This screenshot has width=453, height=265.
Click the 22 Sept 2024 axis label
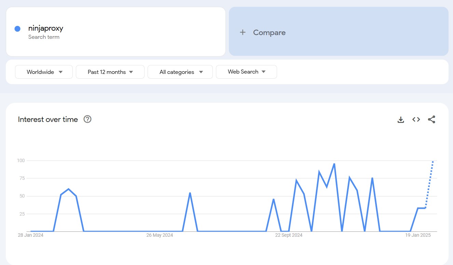[289, 235]
